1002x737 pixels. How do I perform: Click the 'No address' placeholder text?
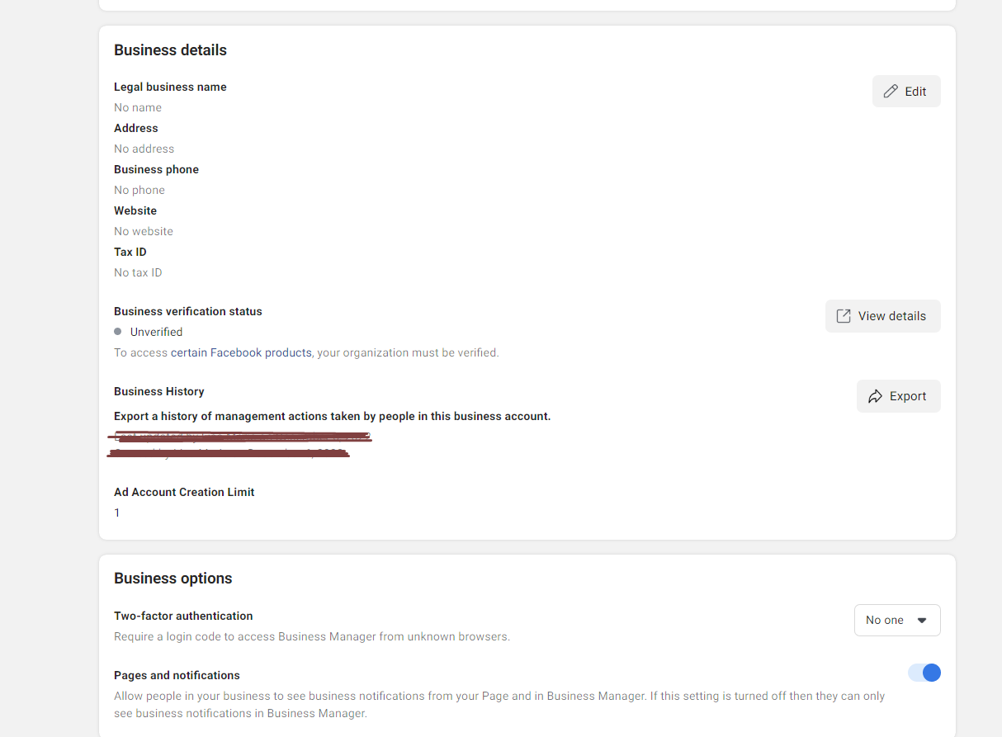tap(144, 149)
